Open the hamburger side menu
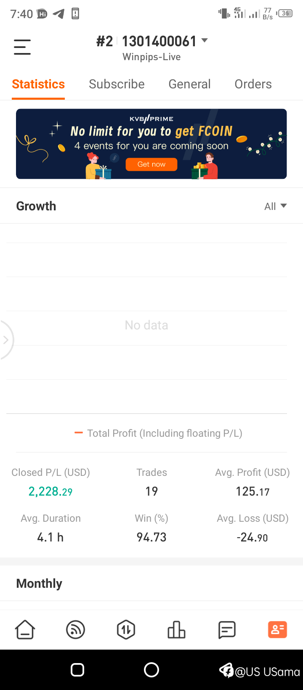 [x=22, y=47]
